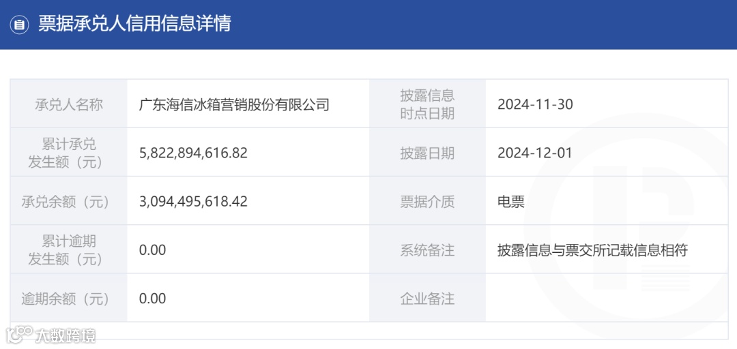
Task: Select the label 承兑人名称
Action: (69, 104)
